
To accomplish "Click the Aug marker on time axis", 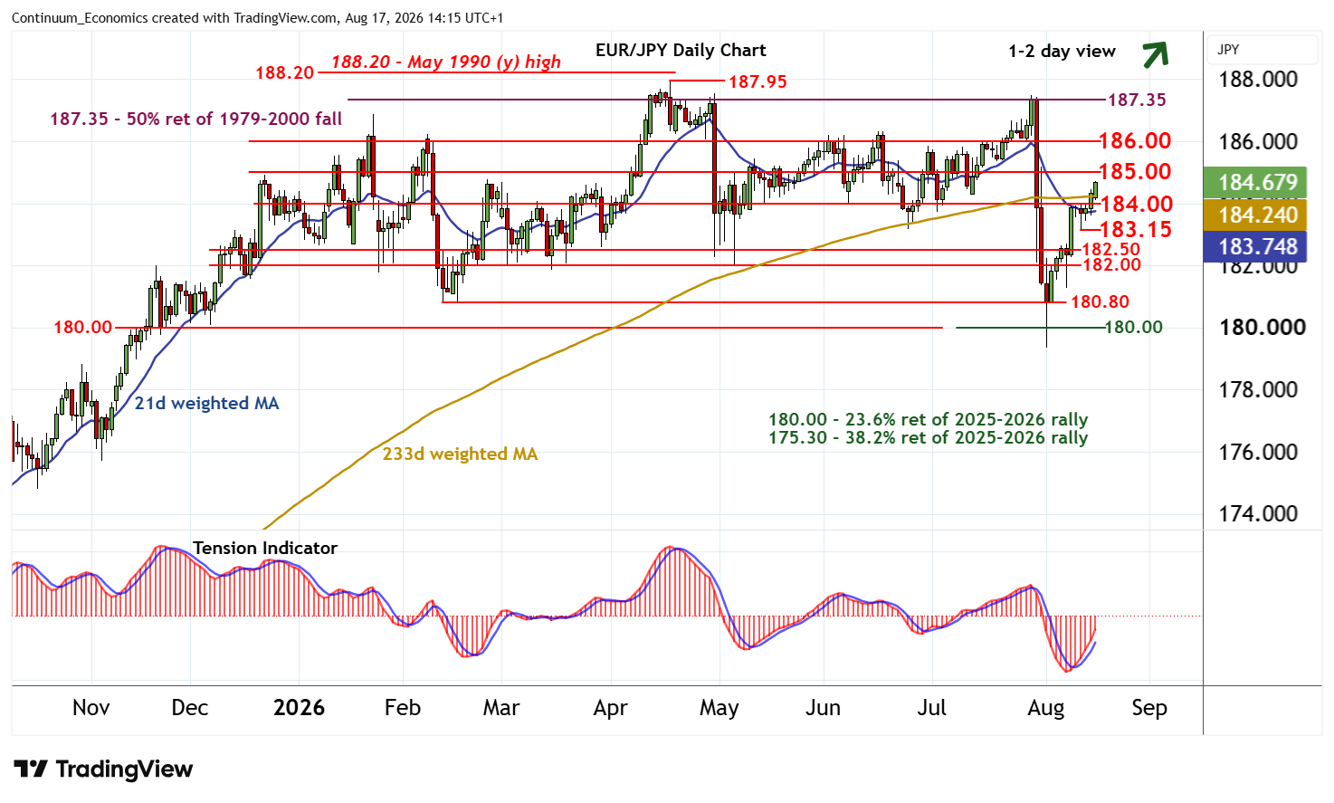I will (x=1046, y=708).
